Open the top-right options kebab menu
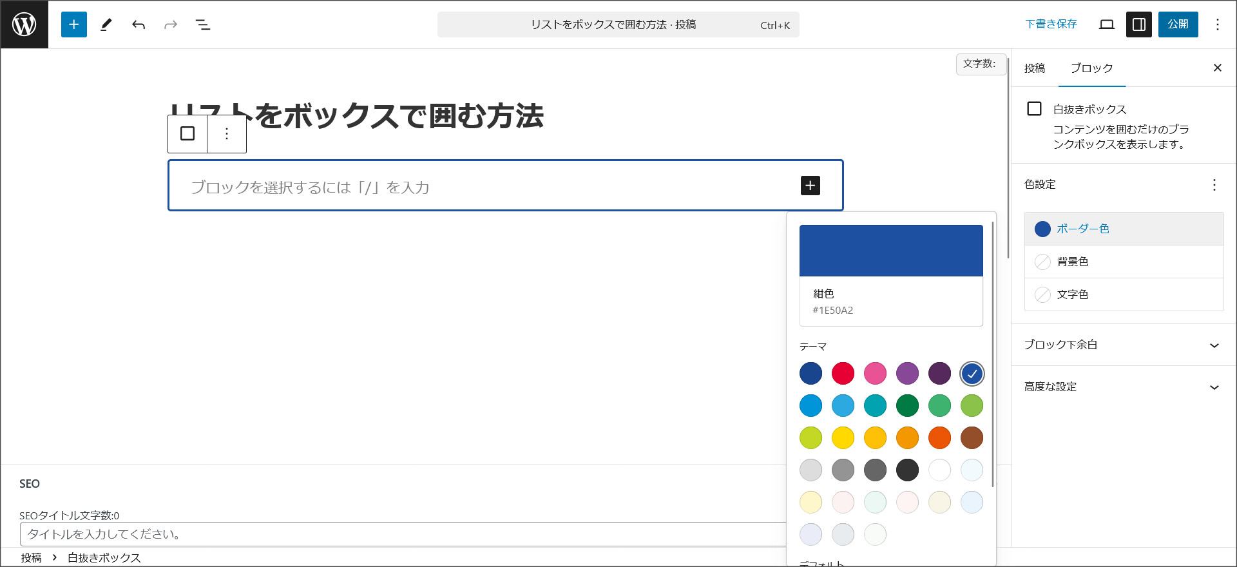Image resolution: width=1237 pixels, height=567 pixels. 1218,24
